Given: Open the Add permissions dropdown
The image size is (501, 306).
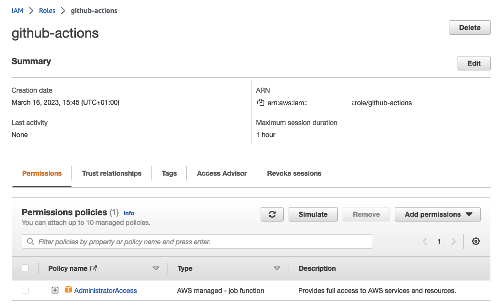Looking at the screenshot, I should (x=438, y=214).
